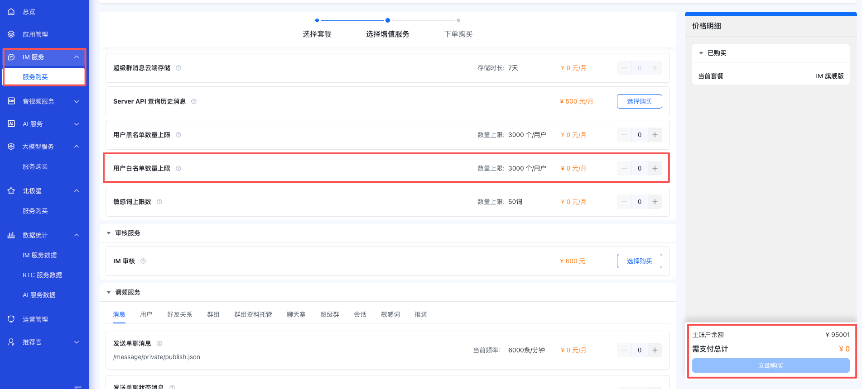Click the IM 服务 chat icon
Screen dimensions: 862x389
(x=11, y=57)
